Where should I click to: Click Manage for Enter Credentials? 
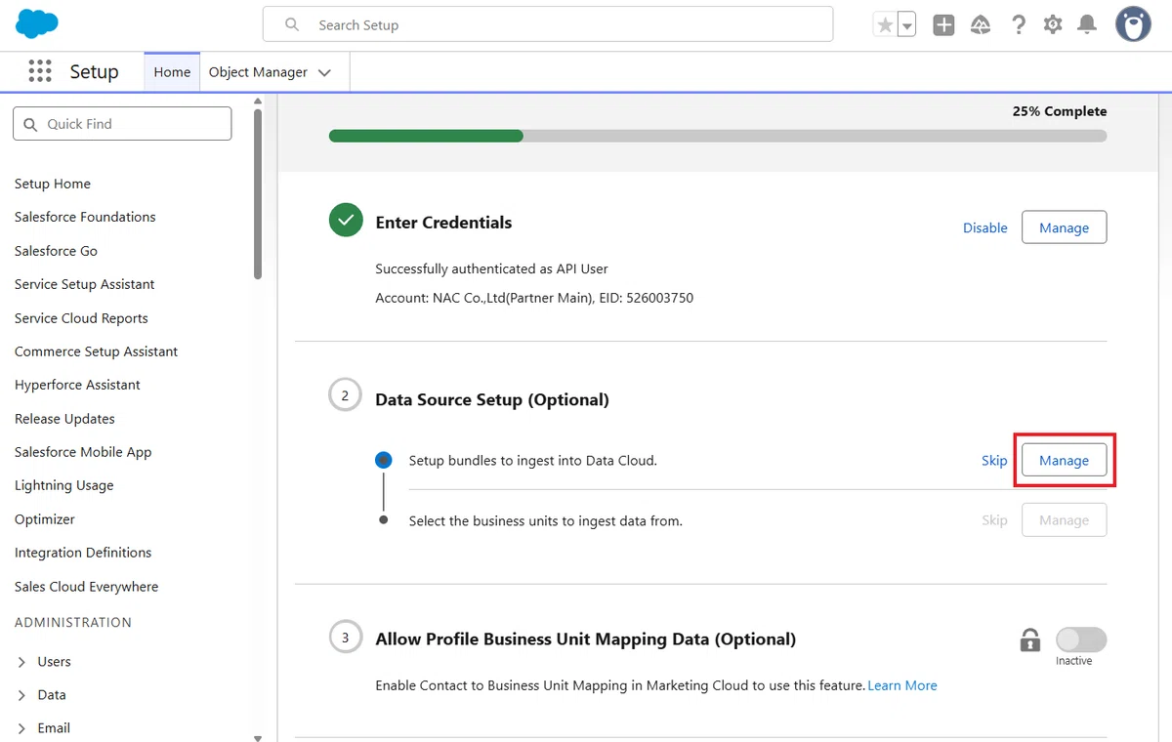tap(1064, 227)
